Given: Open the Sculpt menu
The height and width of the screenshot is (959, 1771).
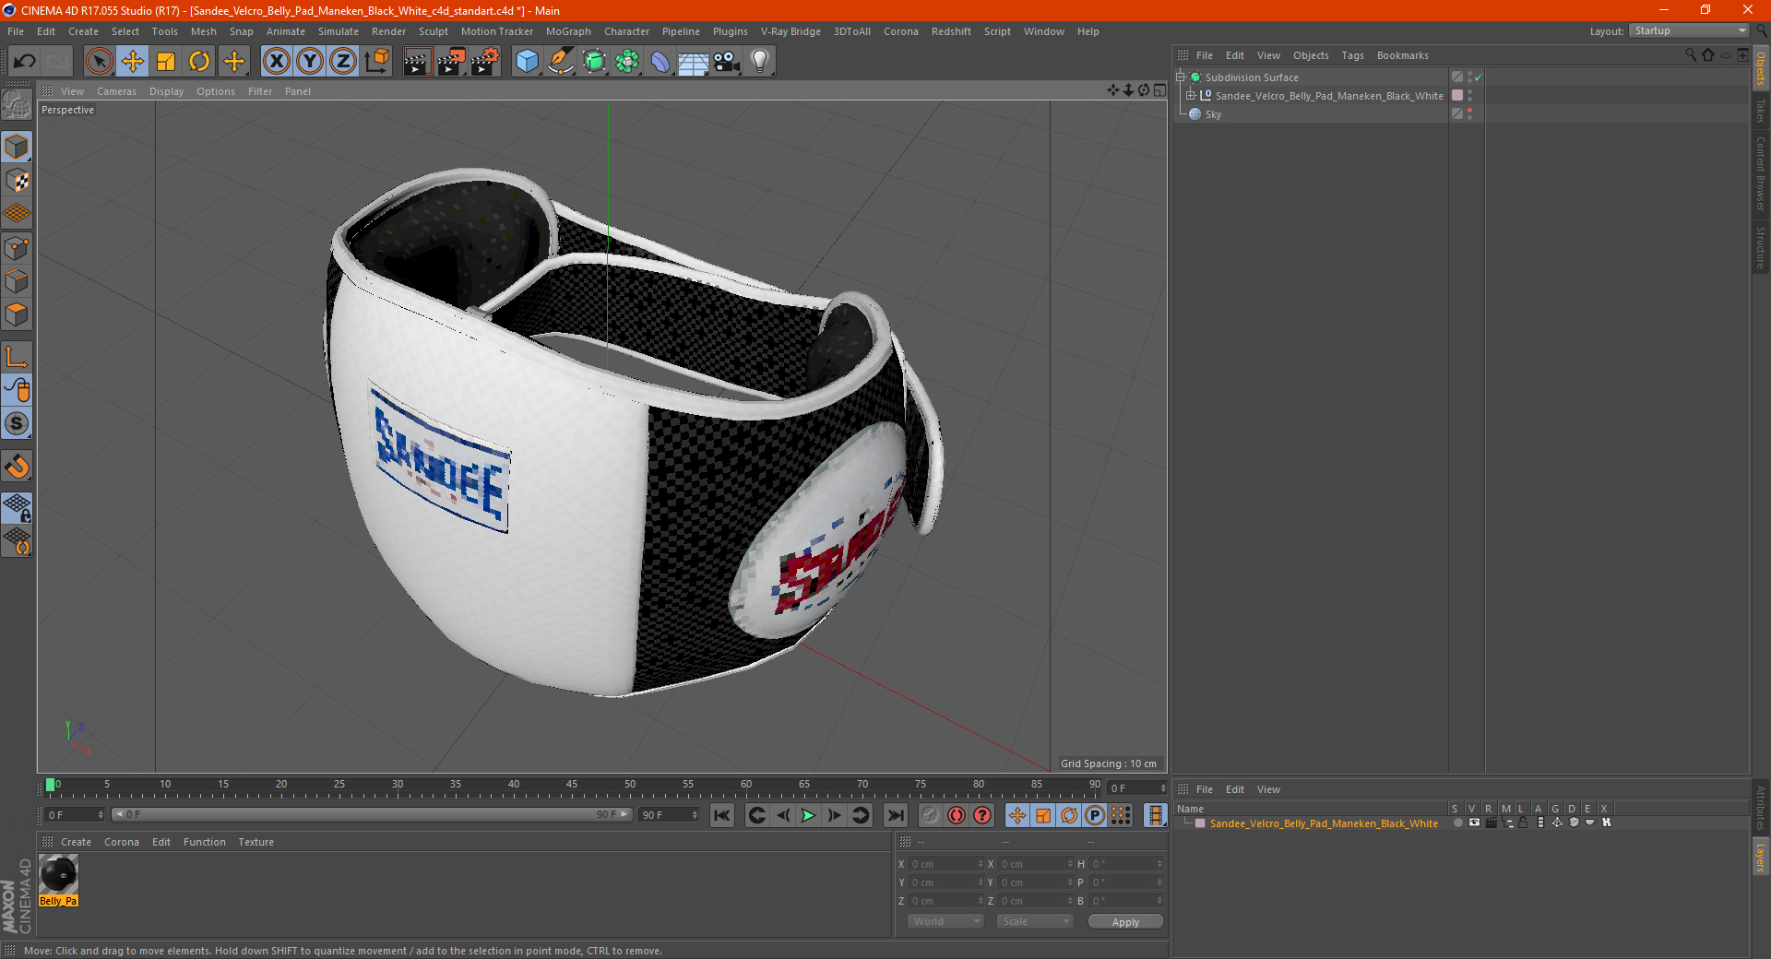Looking at the screenshot, I should [x=434, y=31].
